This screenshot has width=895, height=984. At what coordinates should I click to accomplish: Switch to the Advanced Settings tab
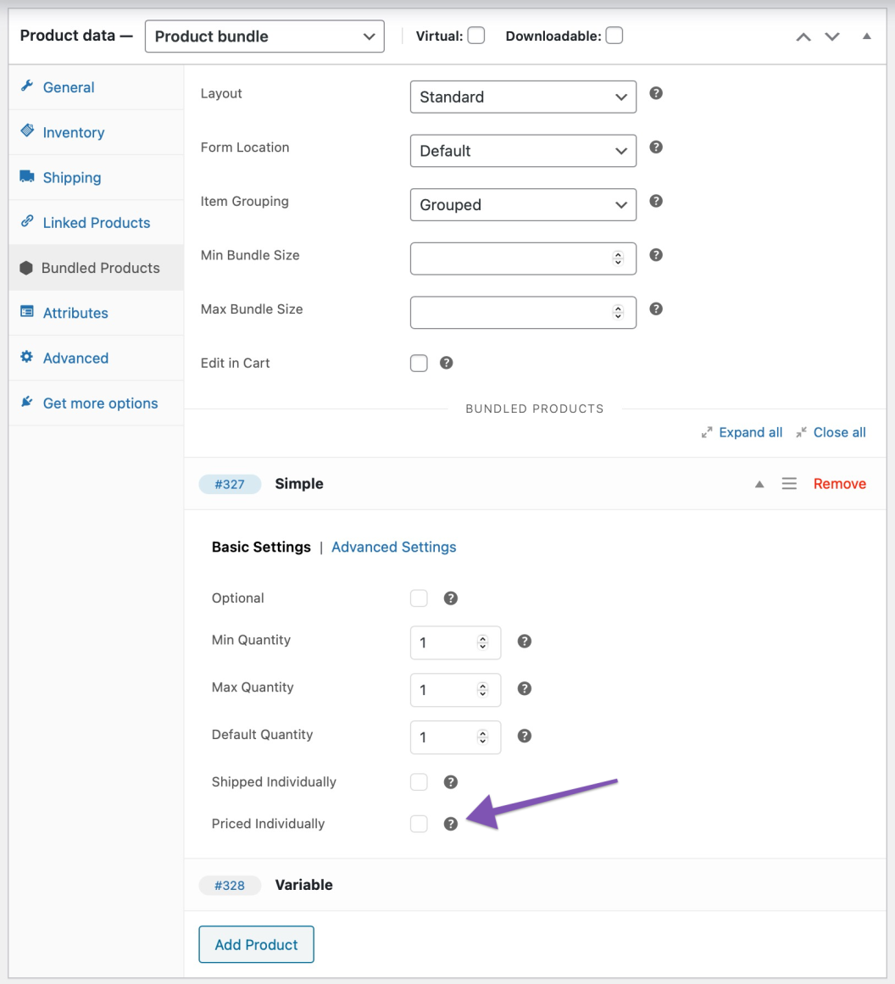[393, 547]
